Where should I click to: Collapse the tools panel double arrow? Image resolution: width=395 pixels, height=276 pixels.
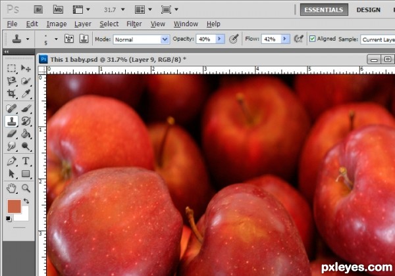tap(7, 52)
